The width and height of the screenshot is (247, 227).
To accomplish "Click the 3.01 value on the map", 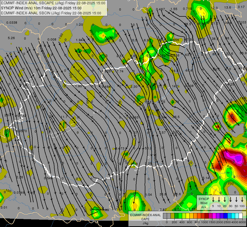I will point(4,207).
